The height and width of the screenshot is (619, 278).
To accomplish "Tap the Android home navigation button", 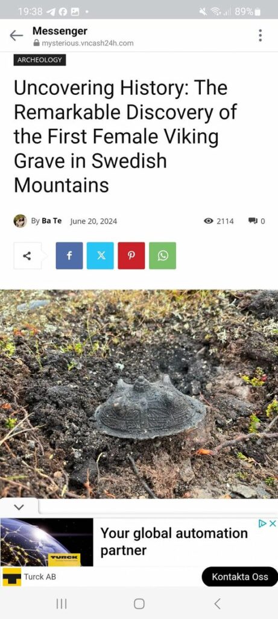I will point(139,604).
